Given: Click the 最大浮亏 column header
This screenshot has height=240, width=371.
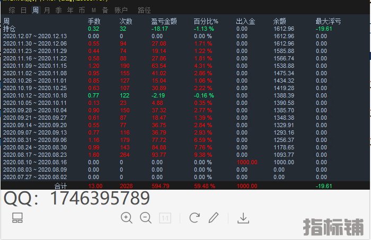Looking at the screenshot, I should point(328,21).
